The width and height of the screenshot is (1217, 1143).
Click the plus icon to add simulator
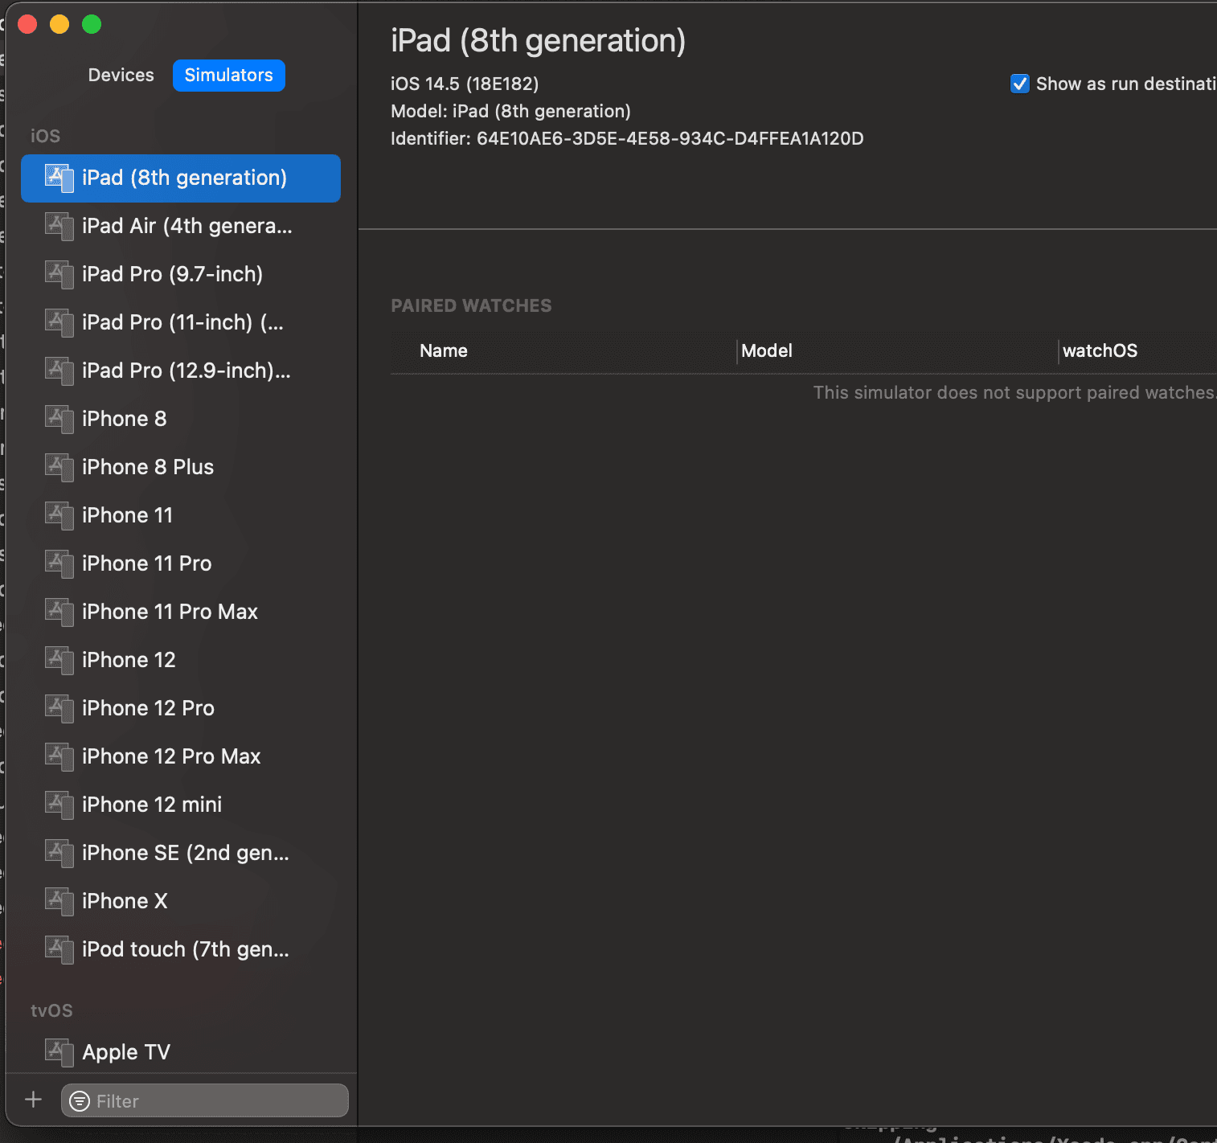33,1100
